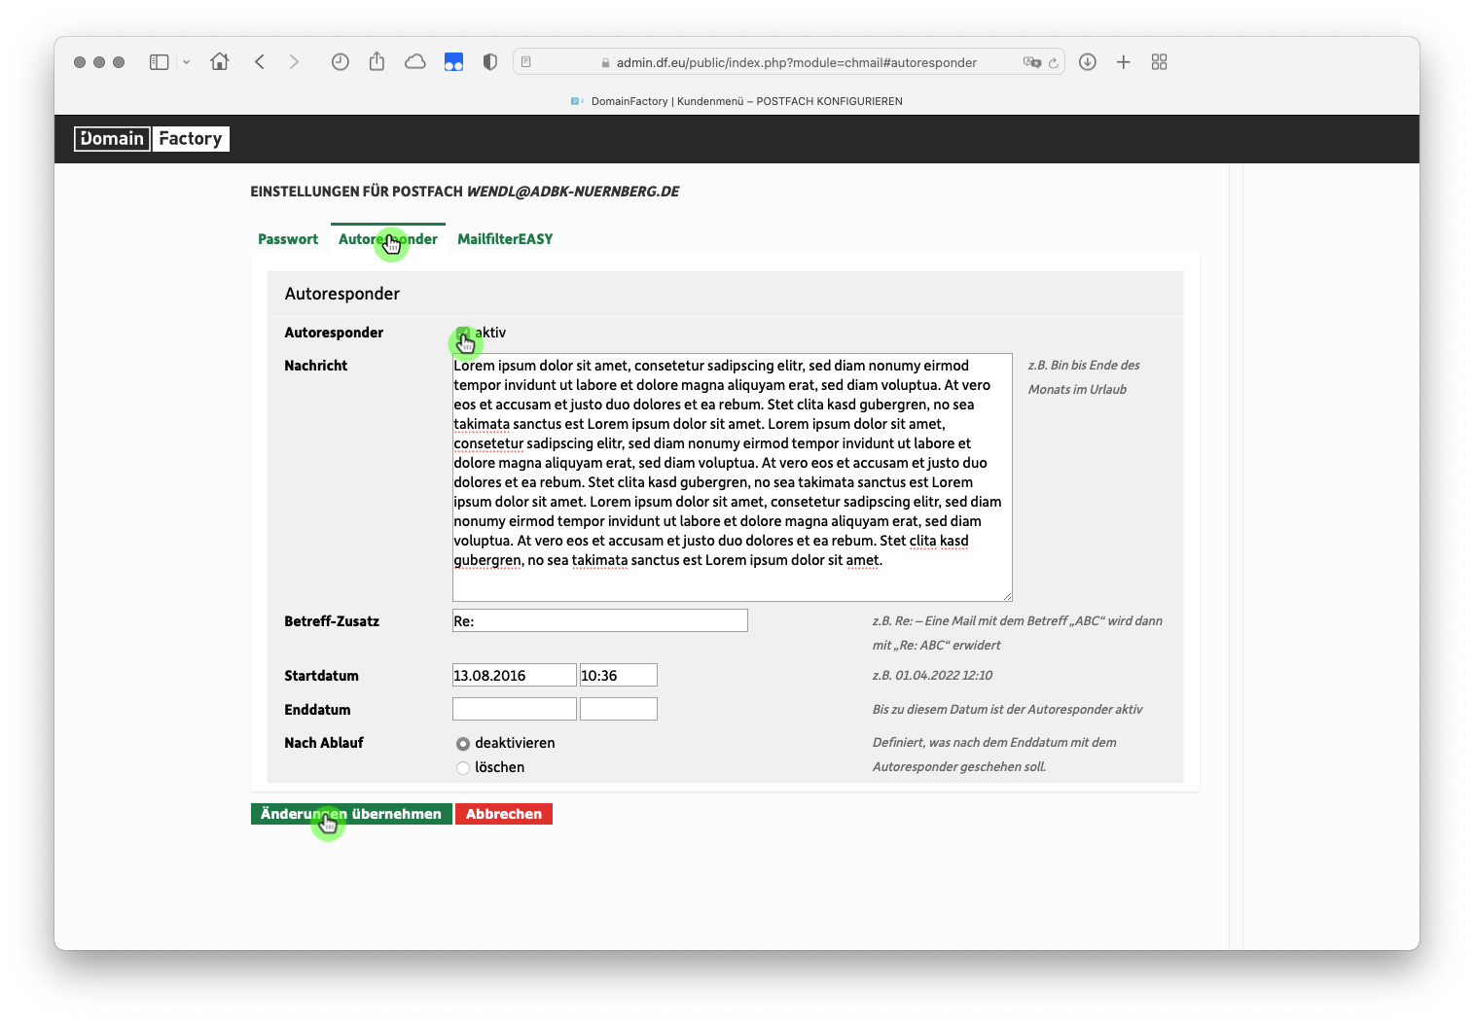This screenshot has height=1022, width=1474.
Task: Show reader view icon in address bar
Action: pyautogui.click(x=526, y=62)
